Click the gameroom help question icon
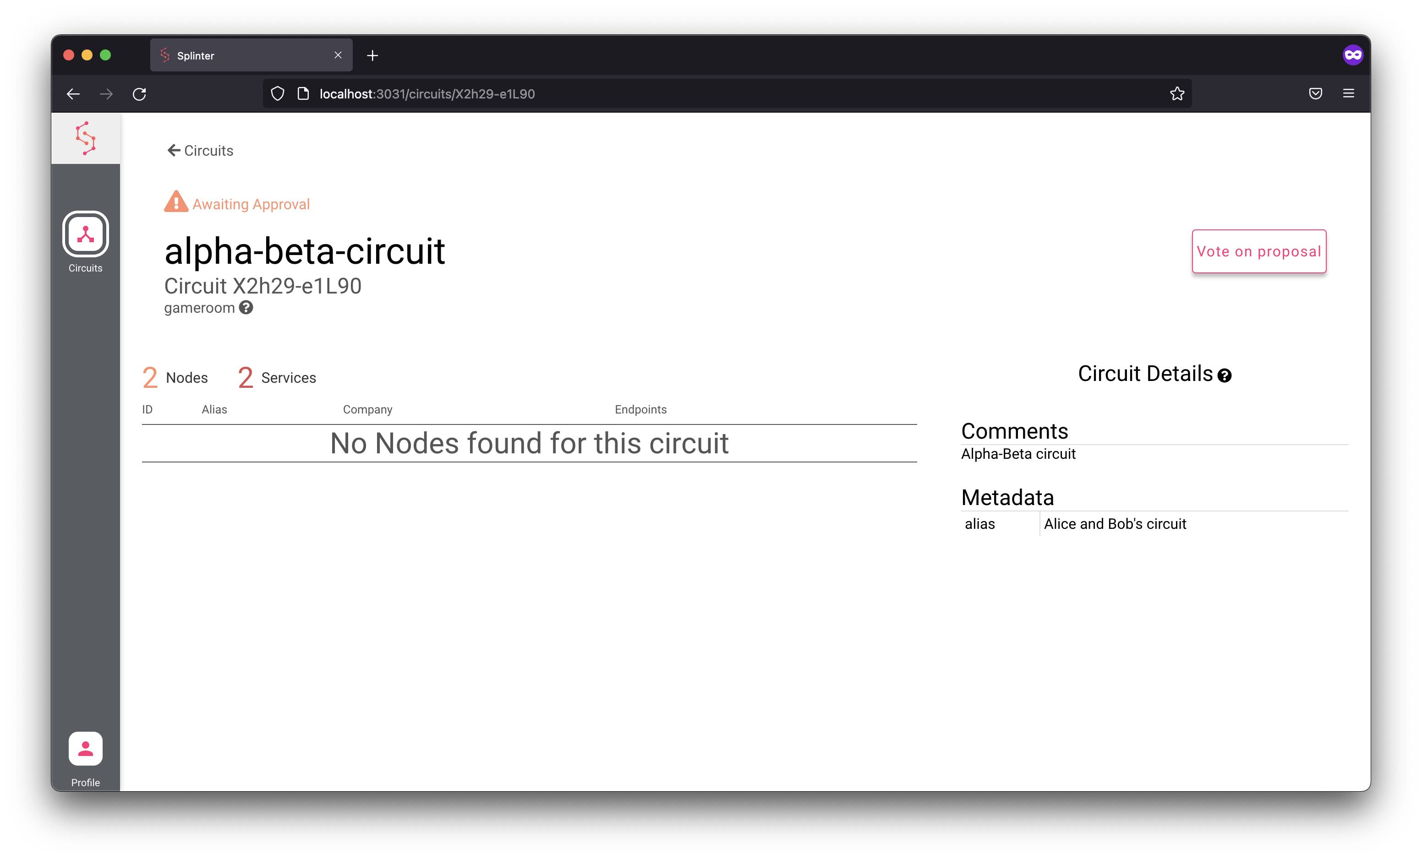1422x859 pixels. [x=246, y=308]
